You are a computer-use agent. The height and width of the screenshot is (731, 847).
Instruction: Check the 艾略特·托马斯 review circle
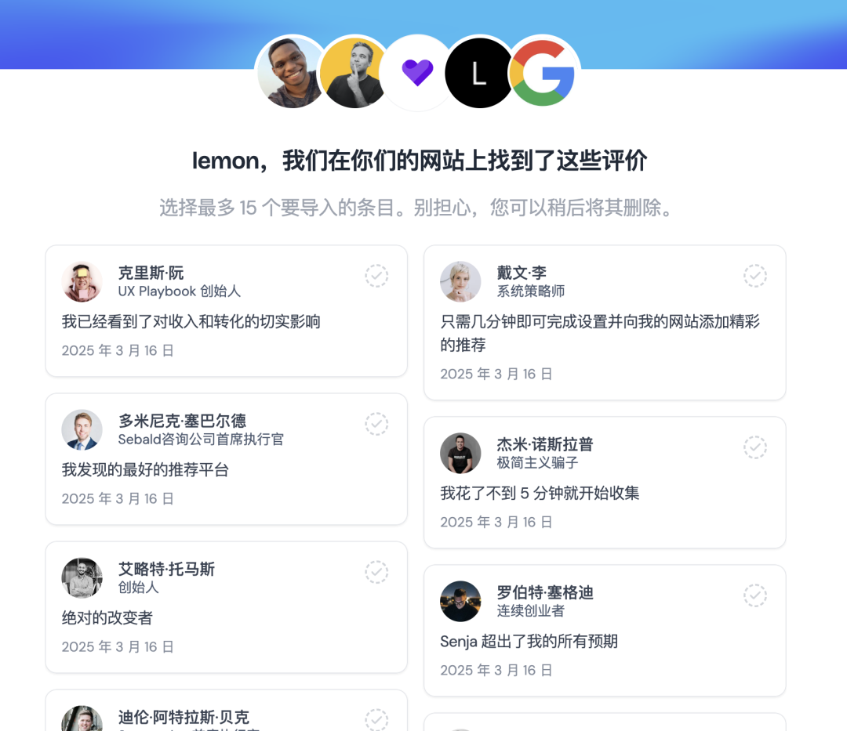(376, 572)
